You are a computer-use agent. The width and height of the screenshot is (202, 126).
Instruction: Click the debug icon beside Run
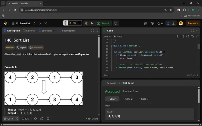point(86,23)
